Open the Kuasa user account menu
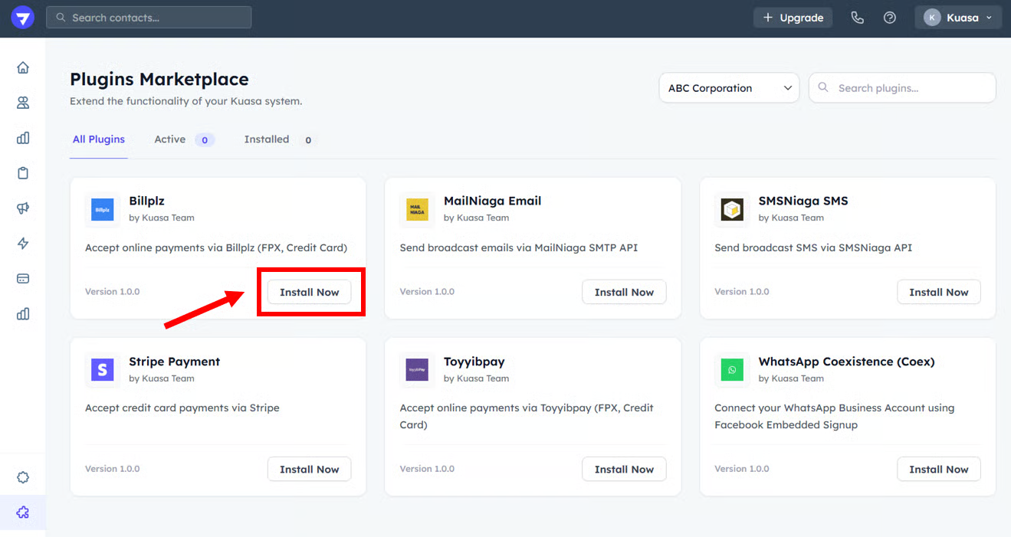The width and height of the screenshot is (1011, 537). (958, 18)
